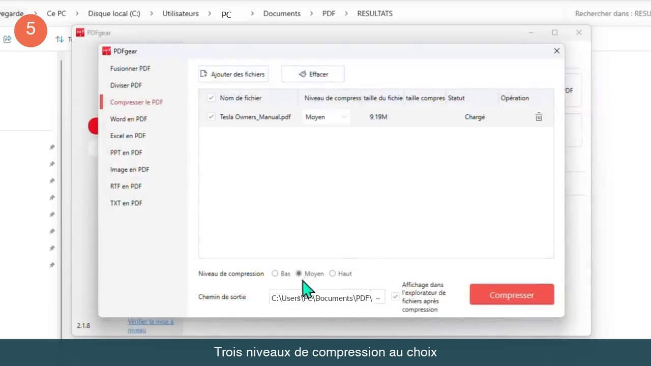Select the Moyen compression level radio
The image size is (651, 366).
click(299, 273)
